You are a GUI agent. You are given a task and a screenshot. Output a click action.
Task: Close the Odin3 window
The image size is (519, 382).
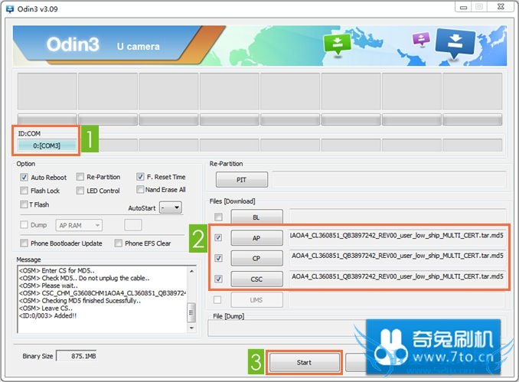[501, 7]
